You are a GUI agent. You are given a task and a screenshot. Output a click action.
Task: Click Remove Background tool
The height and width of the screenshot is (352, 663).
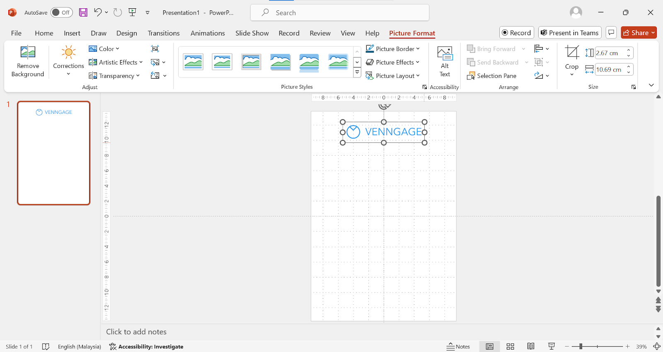pos(28,61)
